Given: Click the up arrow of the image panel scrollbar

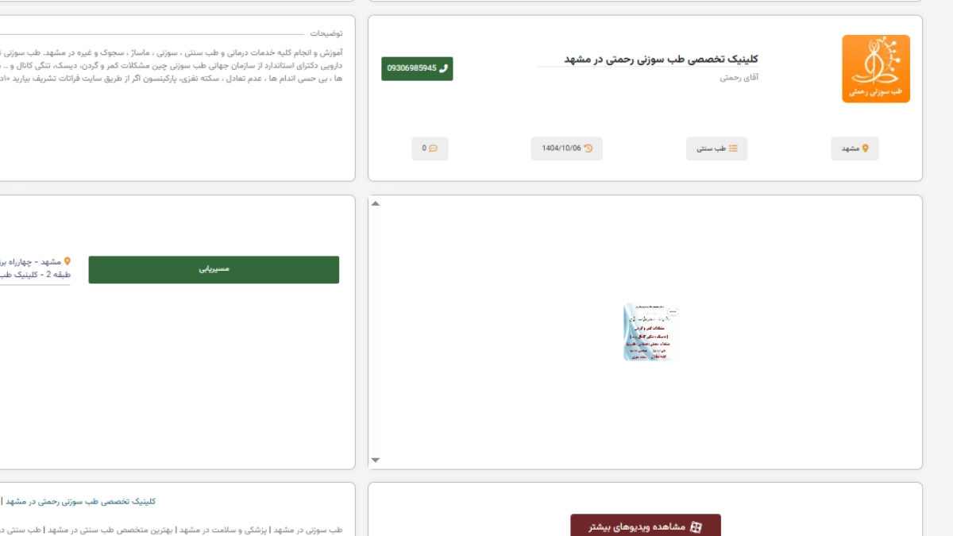Looking at the screenshot, I should [x=376, y=203].
